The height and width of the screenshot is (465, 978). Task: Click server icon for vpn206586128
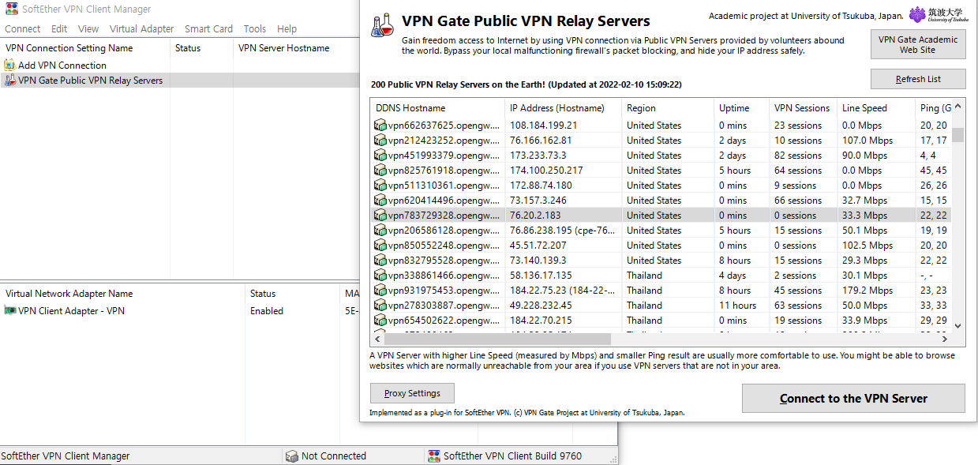[x=380, y=231]
